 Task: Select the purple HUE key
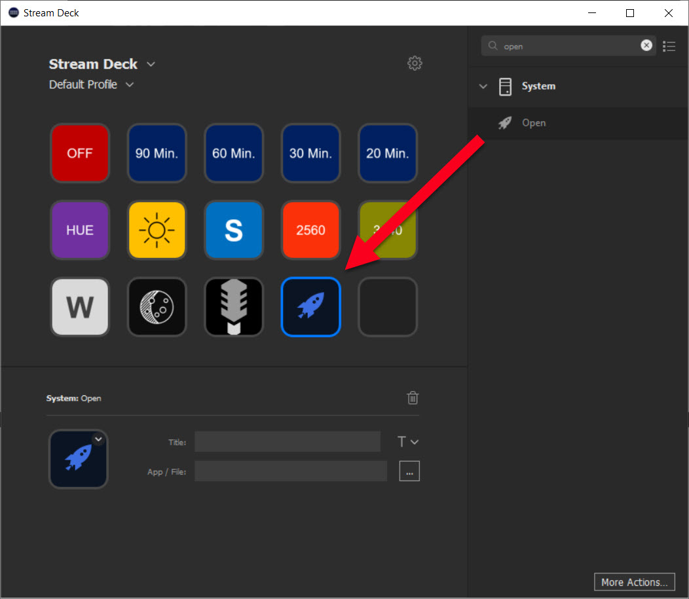[x=79, y=230]
